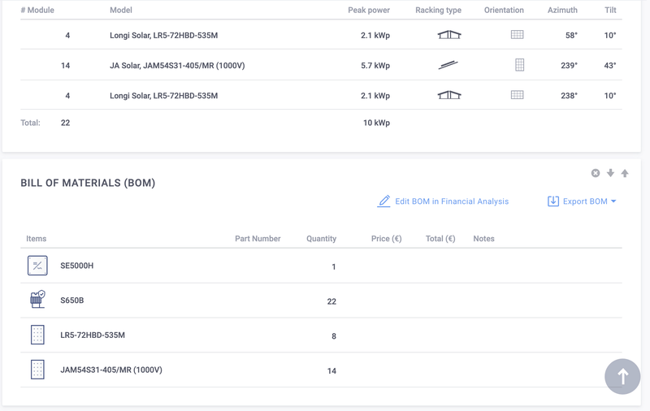Click the S650B optimizer icon

coord(37,300)
